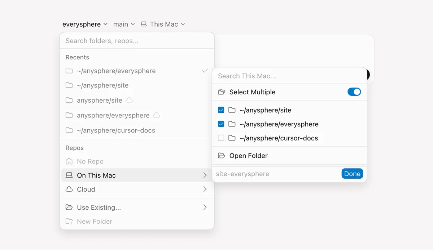Turn off the Select Multiple switch

point(354,92)
